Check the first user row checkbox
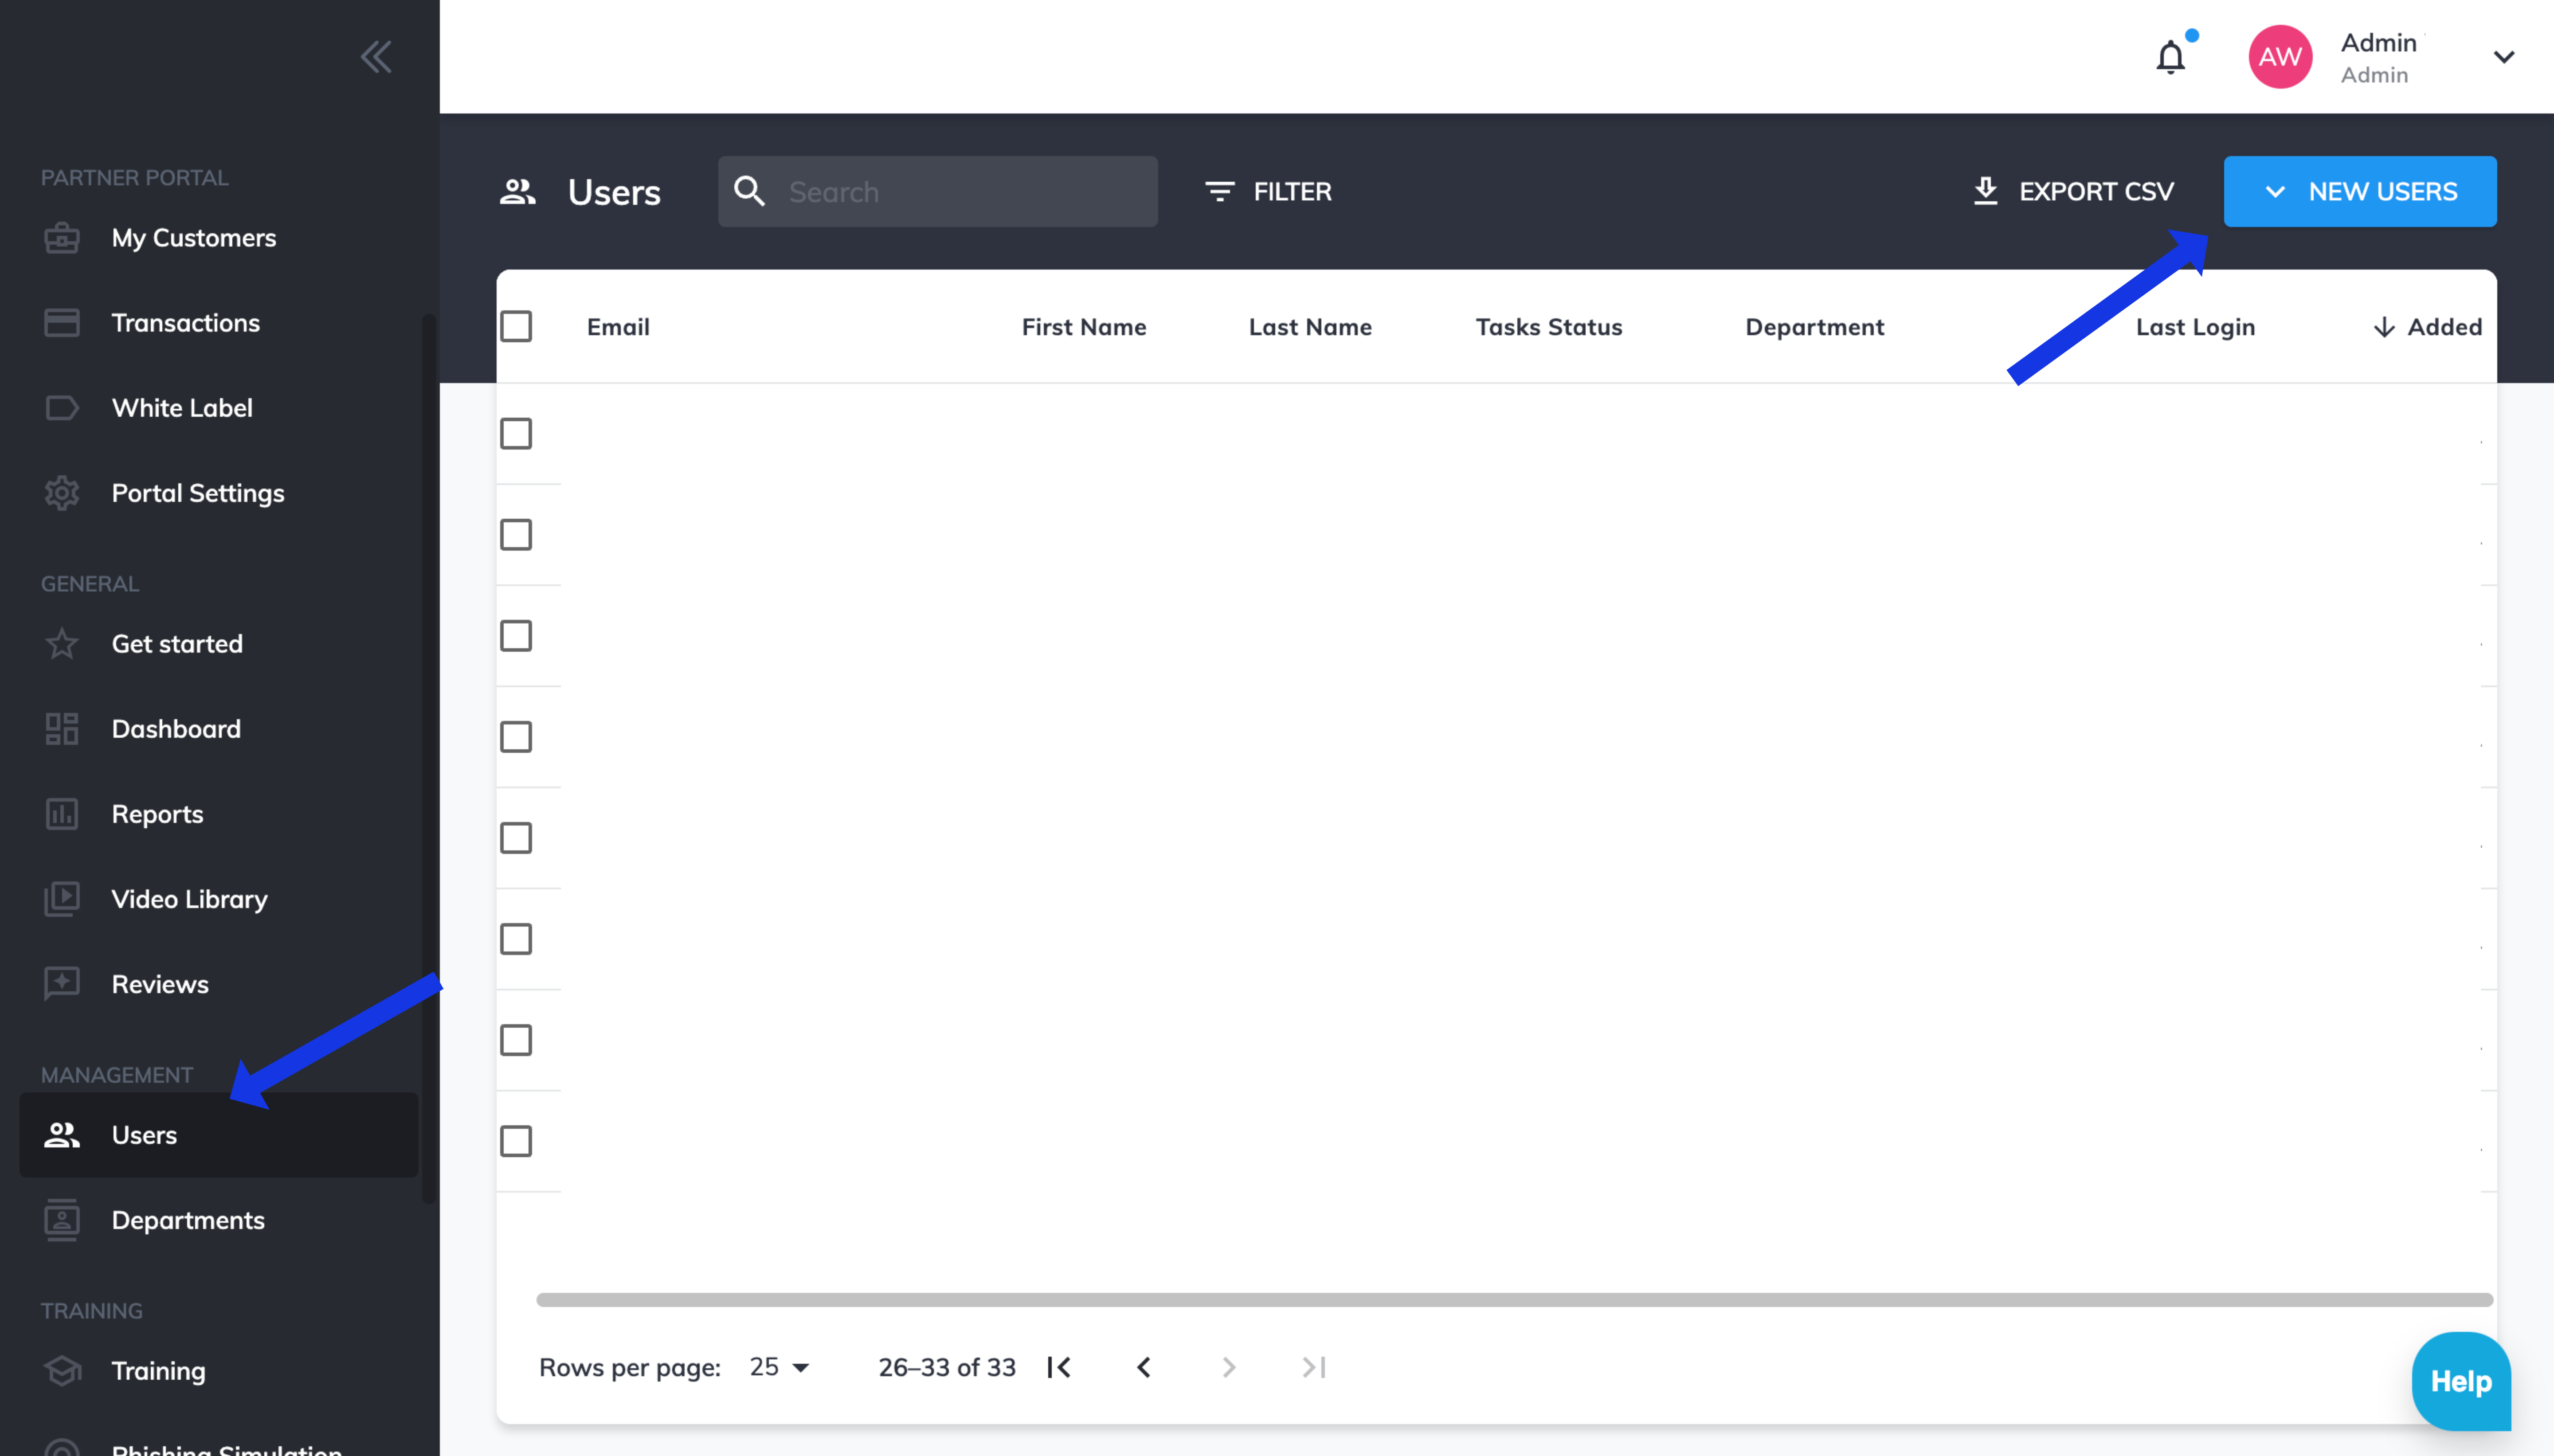Screen dimensions: 2554x1456 [x=516, y=433]
